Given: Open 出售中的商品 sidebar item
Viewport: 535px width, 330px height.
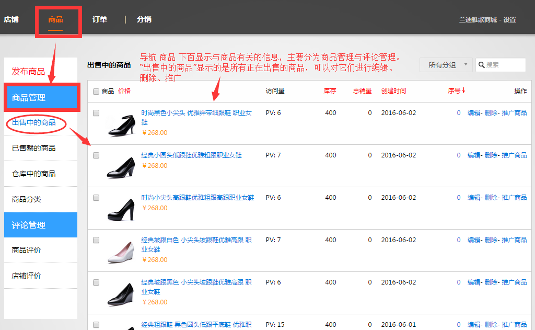Looking at the screenshot, I should (x=34, y=122).
